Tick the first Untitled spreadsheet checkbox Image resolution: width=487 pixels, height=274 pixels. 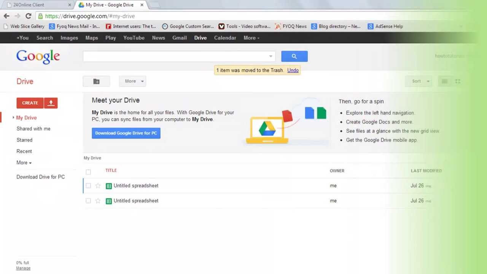[88, 186]
